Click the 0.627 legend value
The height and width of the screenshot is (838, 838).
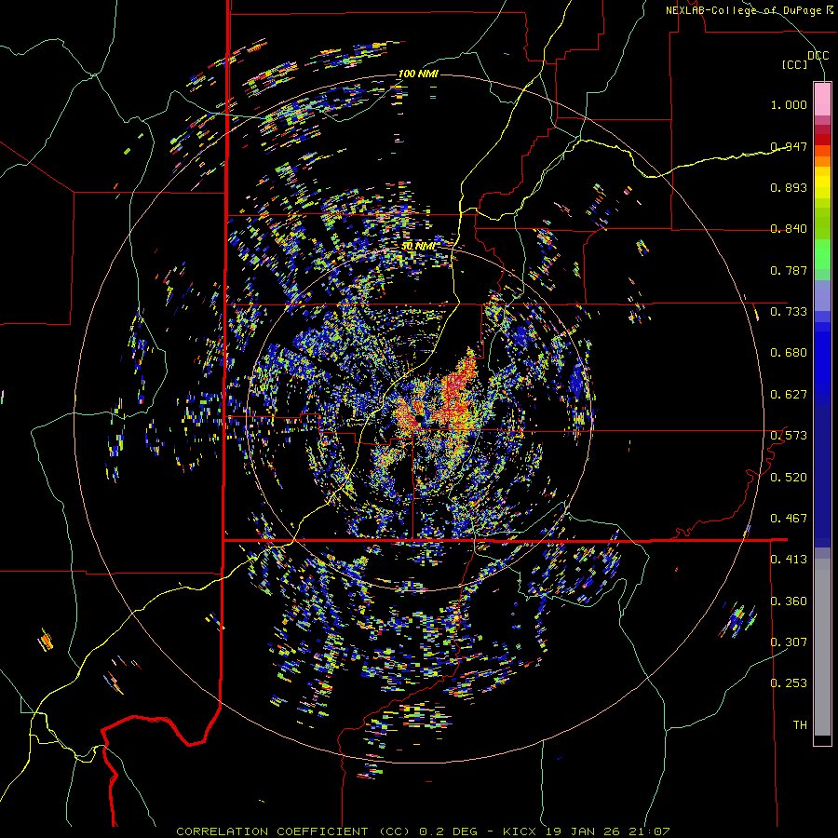[789, 395]
